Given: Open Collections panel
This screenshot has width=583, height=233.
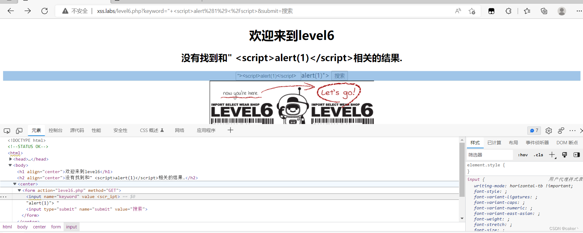Looking at the screenshot, I should click(544, 11).
